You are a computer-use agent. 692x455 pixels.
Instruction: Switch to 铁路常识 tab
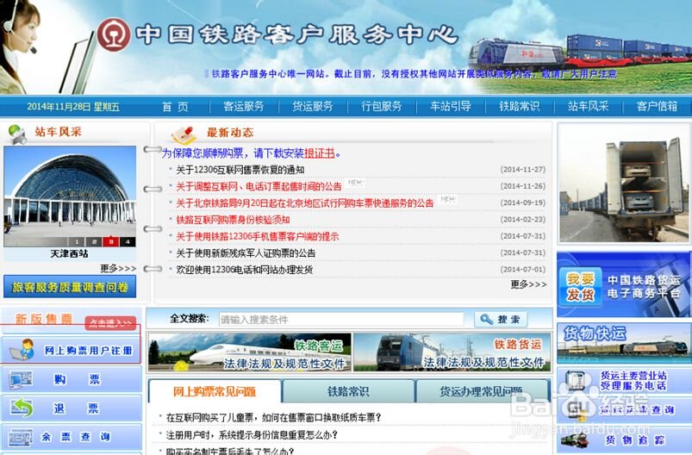[x=348, y=391]
